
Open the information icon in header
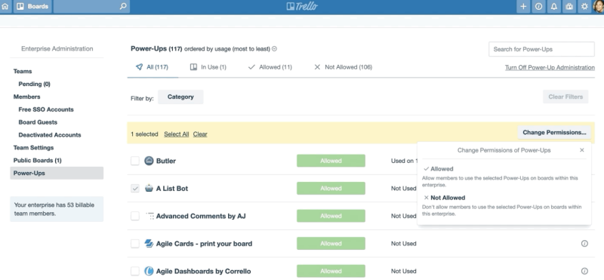click(x=538, y=7)
